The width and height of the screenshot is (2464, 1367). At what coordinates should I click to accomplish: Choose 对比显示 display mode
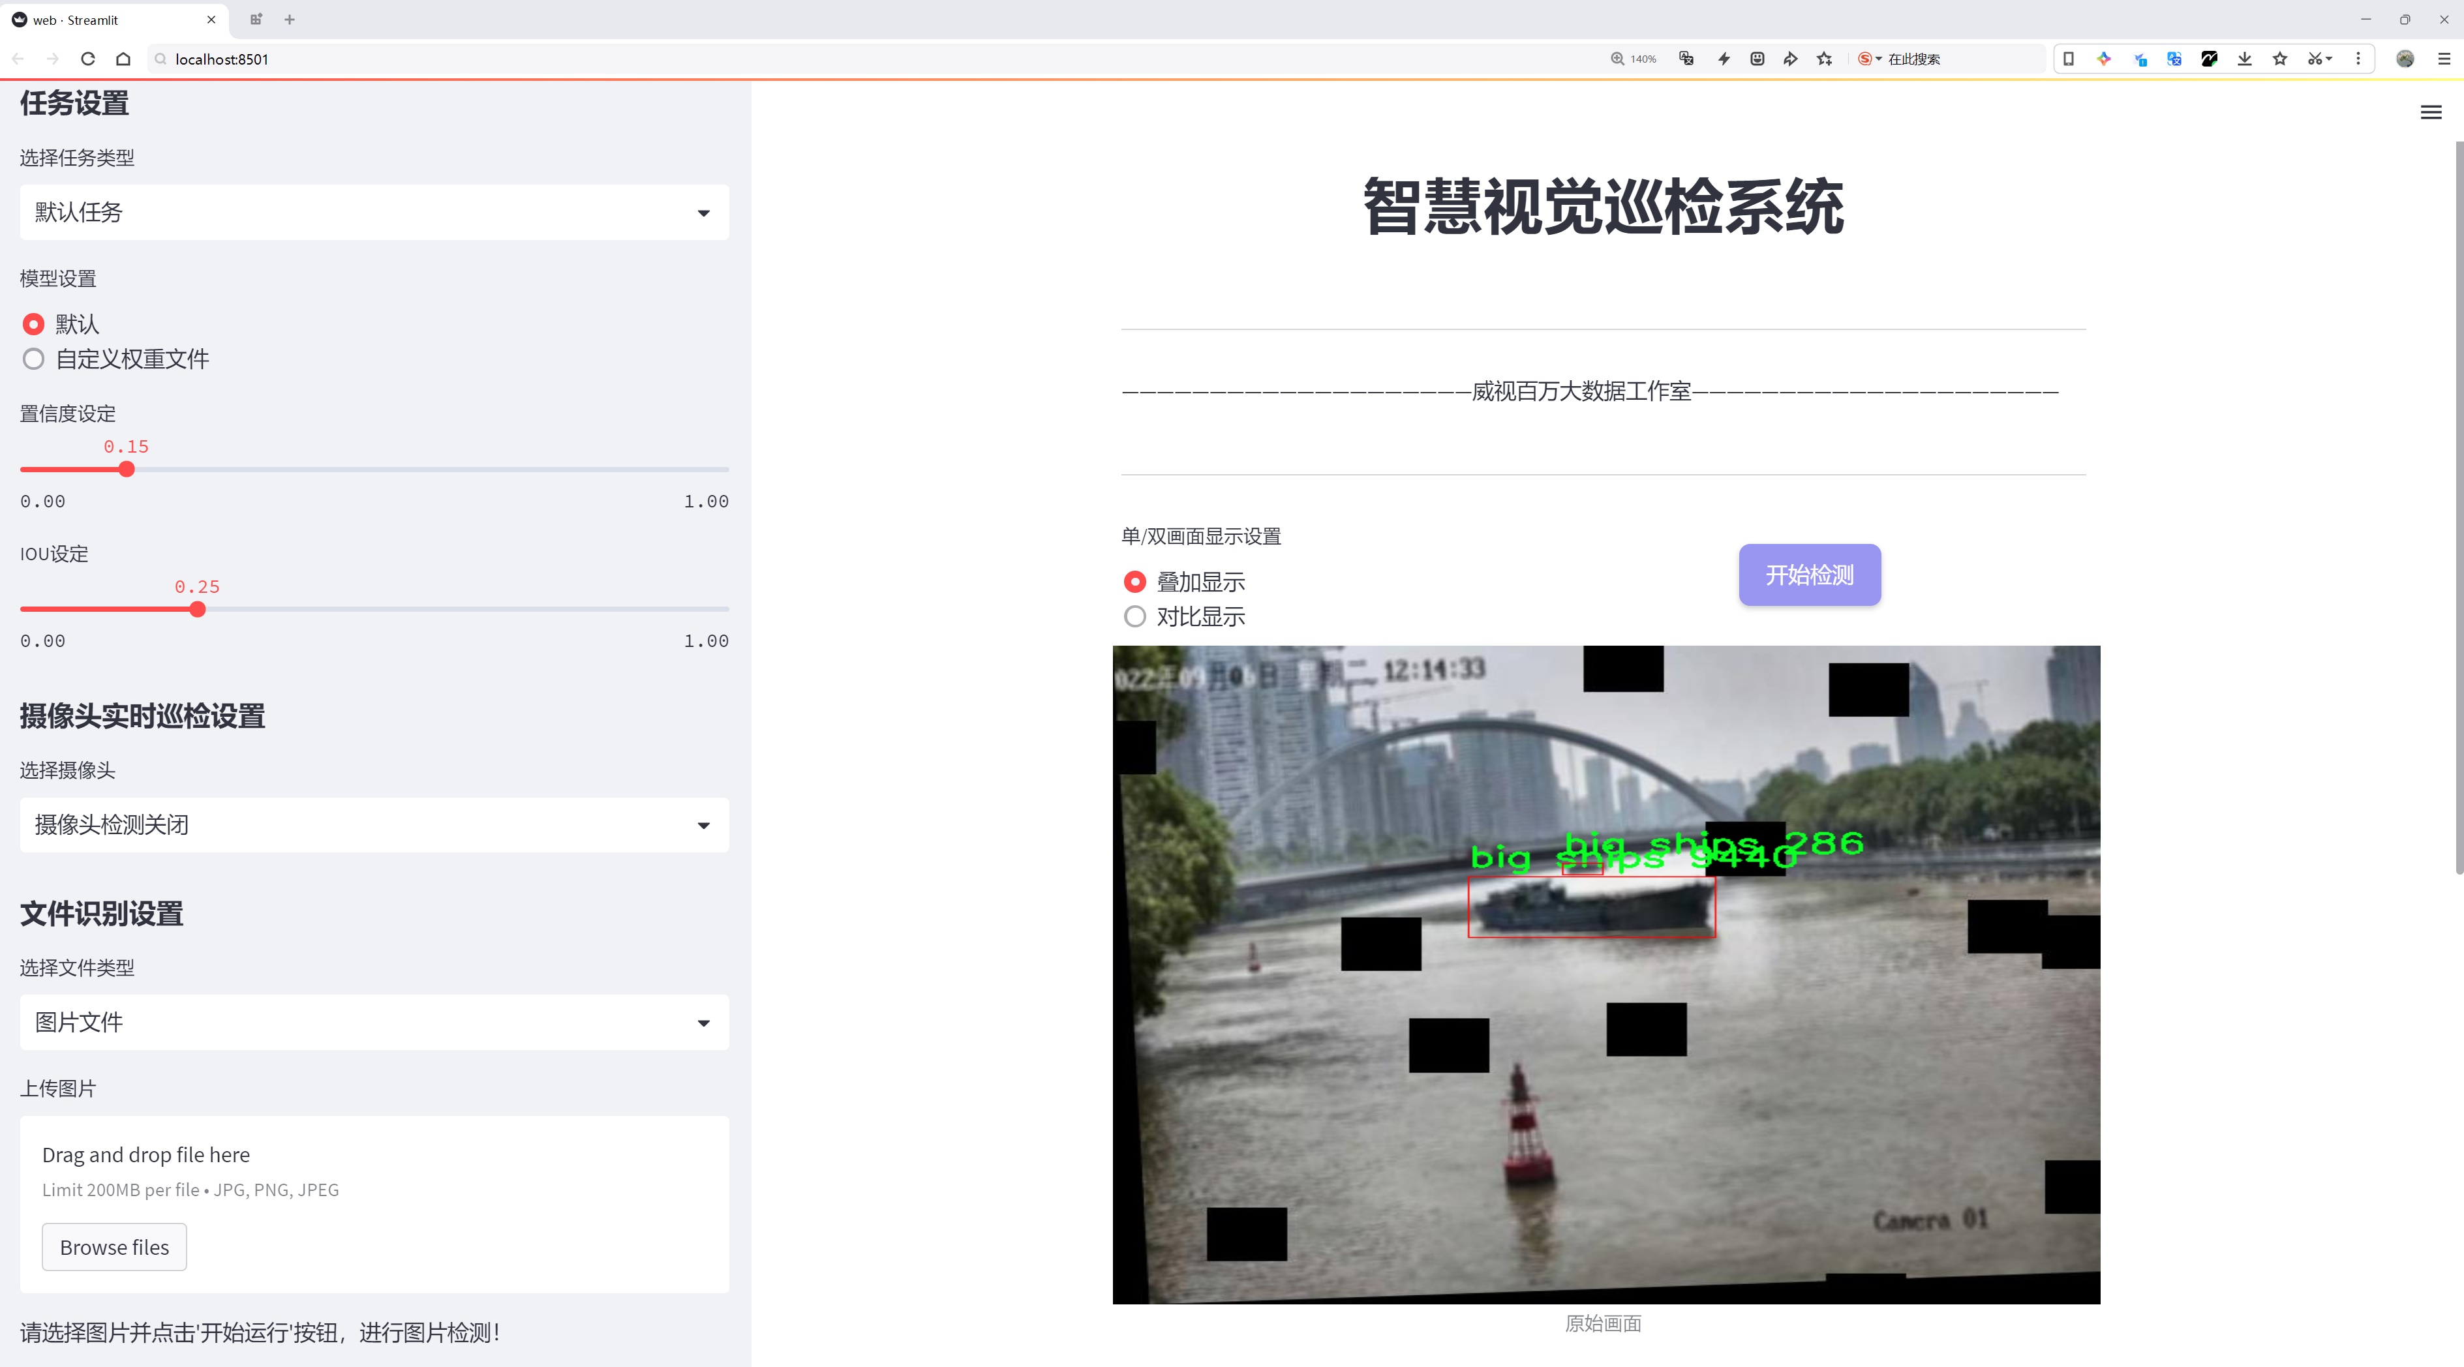(x=1134, y=616)
